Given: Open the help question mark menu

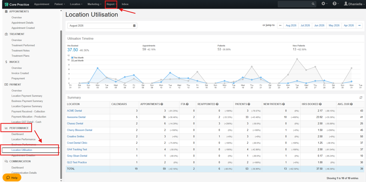Looking at the screenshot, I should pyautogui.click(x=336, y=4).
